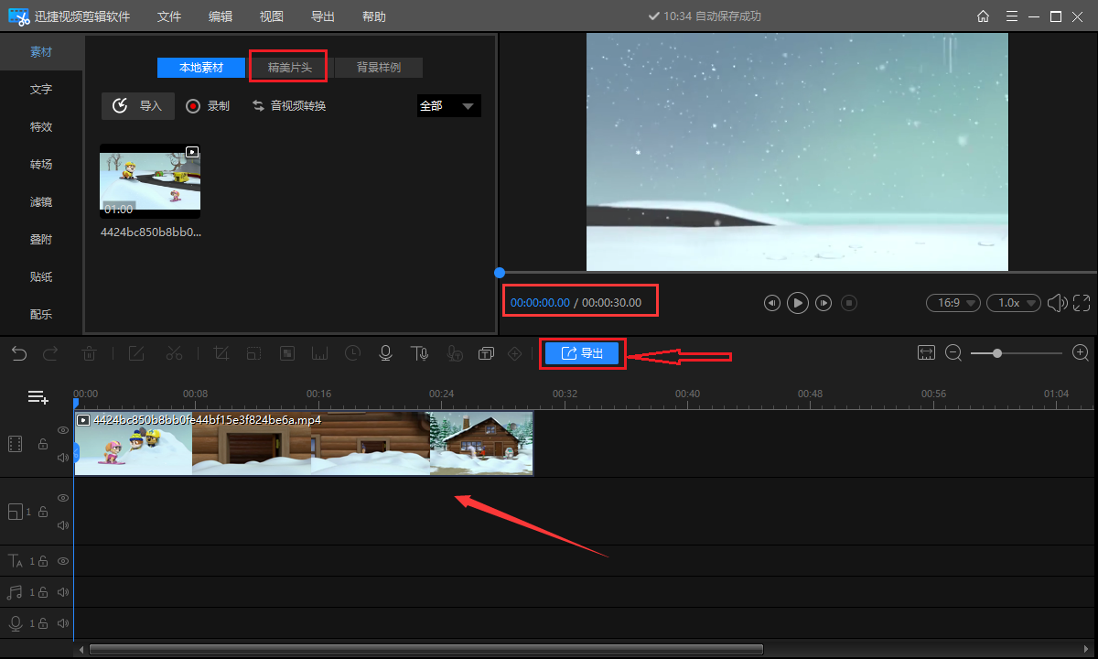Click the timeline zoom slider handle
The height and width of the screenshot is (659, 1098).
click(x=996, y=353)
